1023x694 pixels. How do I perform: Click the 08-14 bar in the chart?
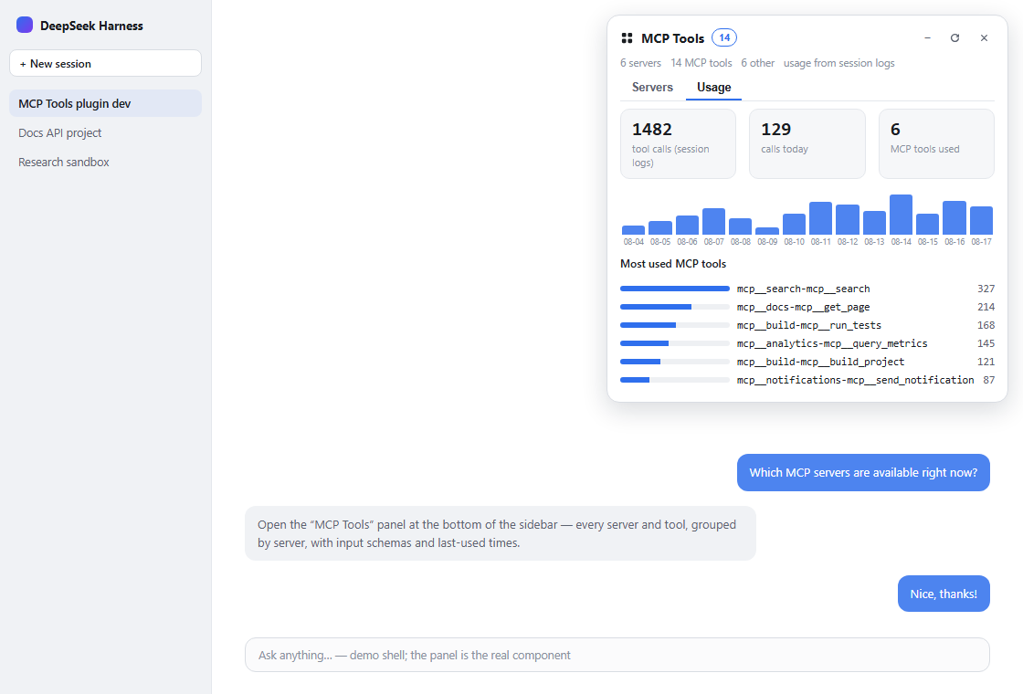click(x=901, y=215)
